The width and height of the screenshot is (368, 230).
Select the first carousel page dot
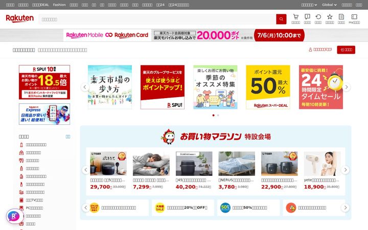(213, 115)
